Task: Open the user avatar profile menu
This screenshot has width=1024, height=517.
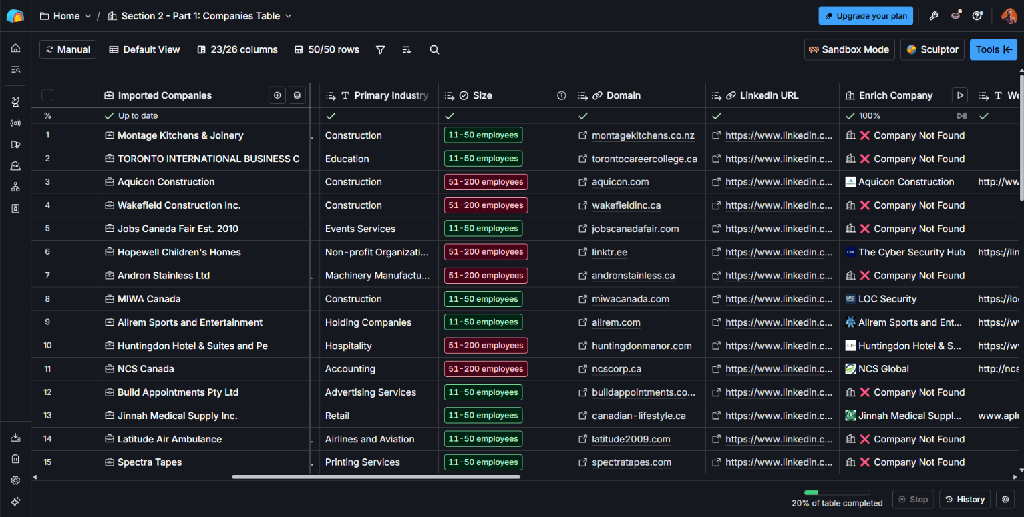Action: 1009,16
